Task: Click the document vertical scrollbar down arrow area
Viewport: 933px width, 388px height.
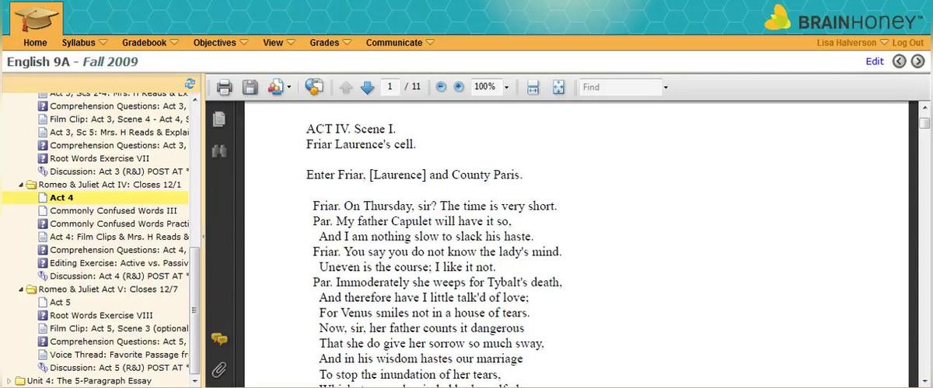Action: [x=924, y=382]
